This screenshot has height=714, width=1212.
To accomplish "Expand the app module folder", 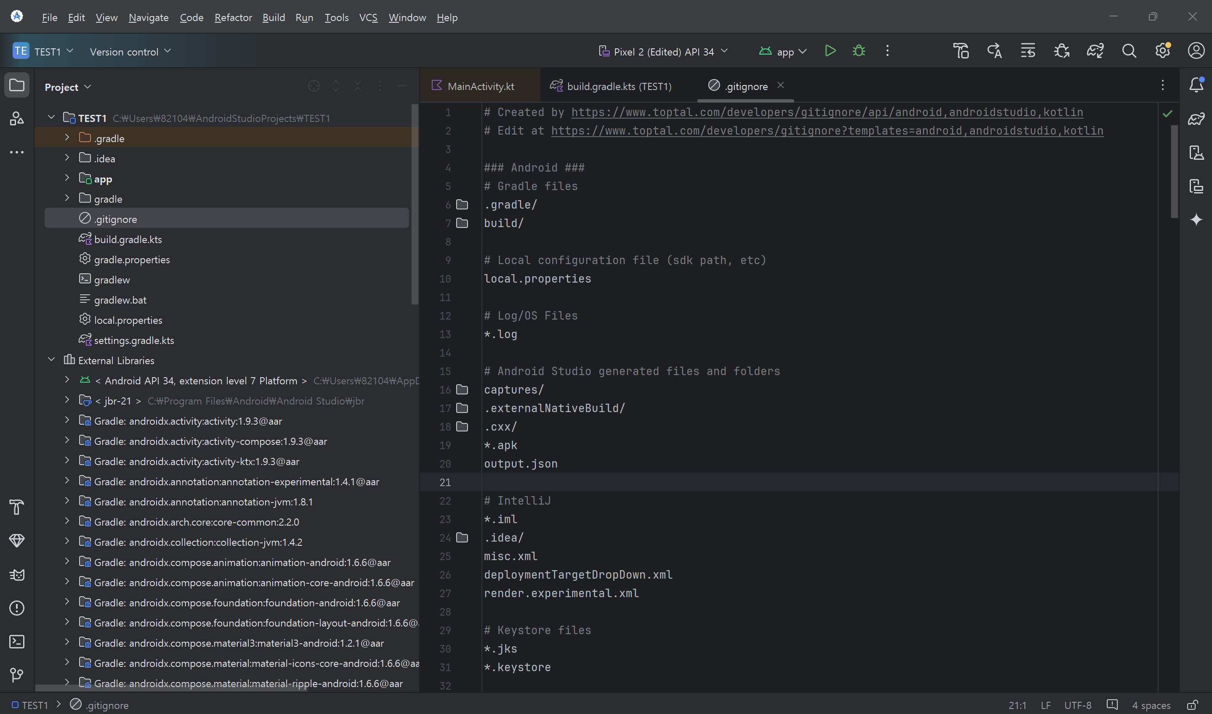I will click(67, 178).
